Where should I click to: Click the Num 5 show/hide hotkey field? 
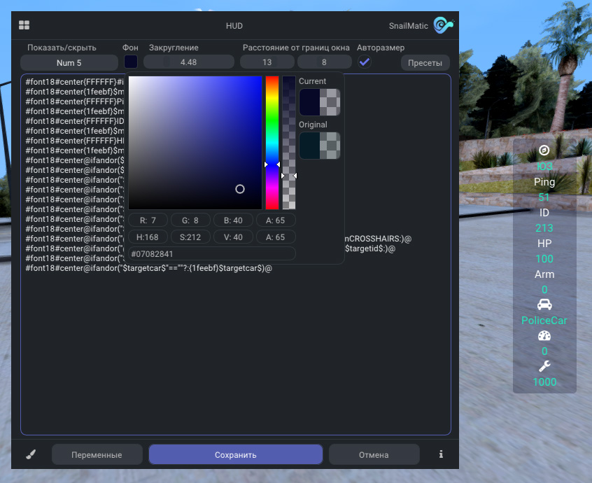(69, 63)
